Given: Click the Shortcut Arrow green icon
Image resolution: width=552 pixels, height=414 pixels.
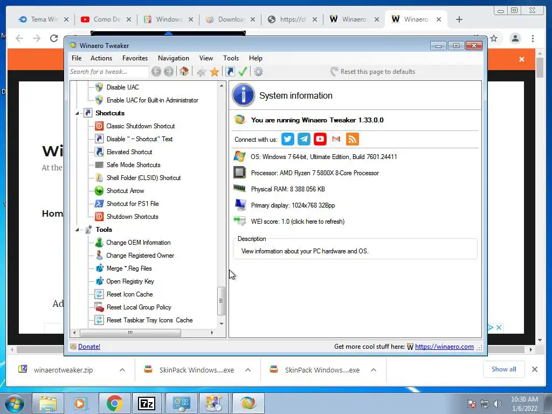Looking at the screenshot, I should tap(99, 190).
